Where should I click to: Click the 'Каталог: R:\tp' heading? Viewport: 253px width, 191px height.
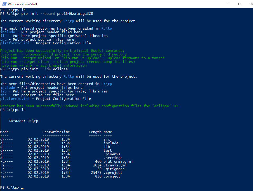tap(23, 121)
